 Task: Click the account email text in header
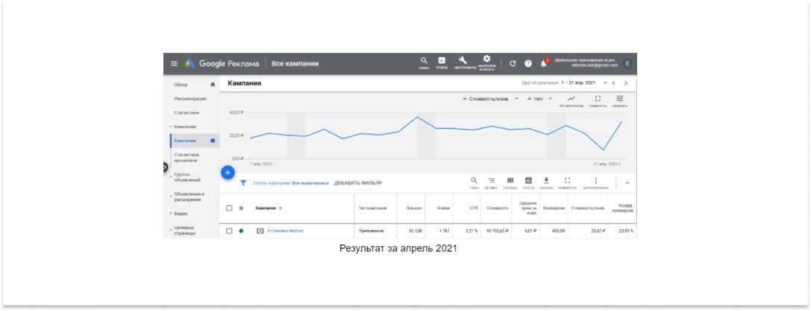pyautogui.click(x=595, y=66)
